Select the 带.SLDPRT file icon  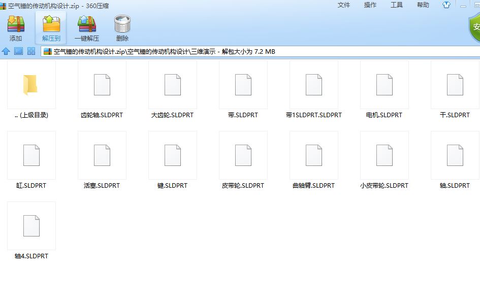click(x=243, y=85)
